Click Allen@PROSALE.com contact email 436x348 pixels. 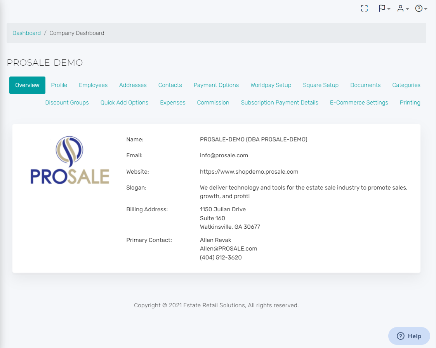tap(229, 249)
